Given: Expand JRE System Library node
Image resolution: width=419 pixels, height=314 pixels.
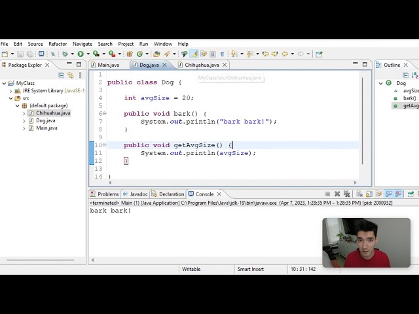Looking at the screenshot, I should coord(10,91).
